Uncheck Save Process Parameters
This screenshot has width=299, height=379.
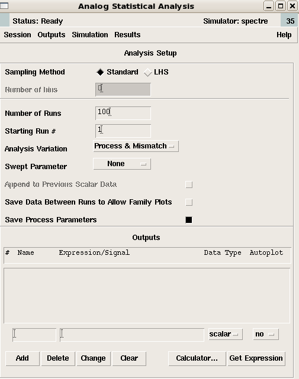[189, 220]
